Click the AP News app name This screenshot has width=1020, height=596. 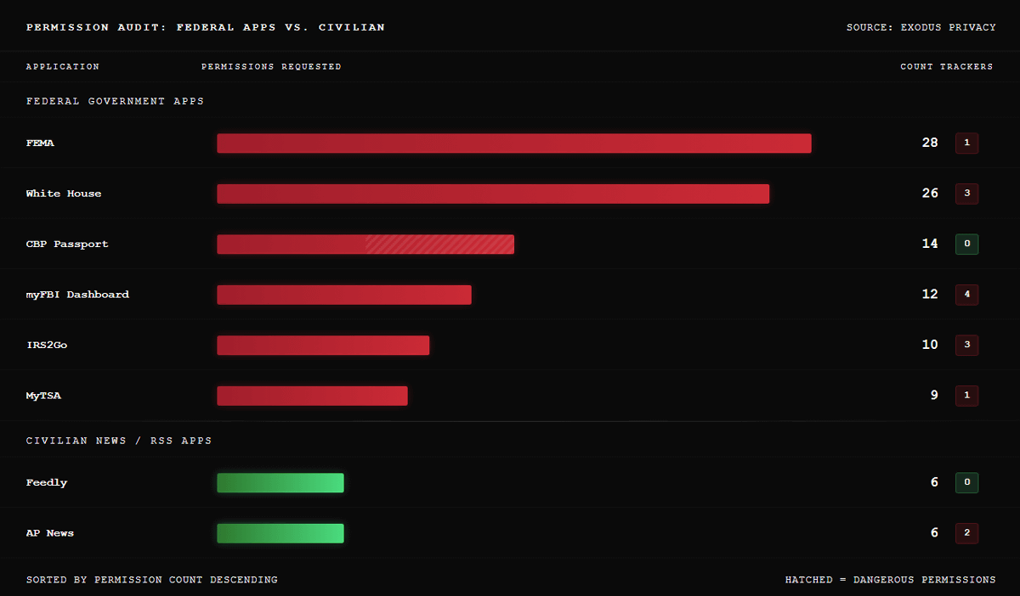point(50,533)
